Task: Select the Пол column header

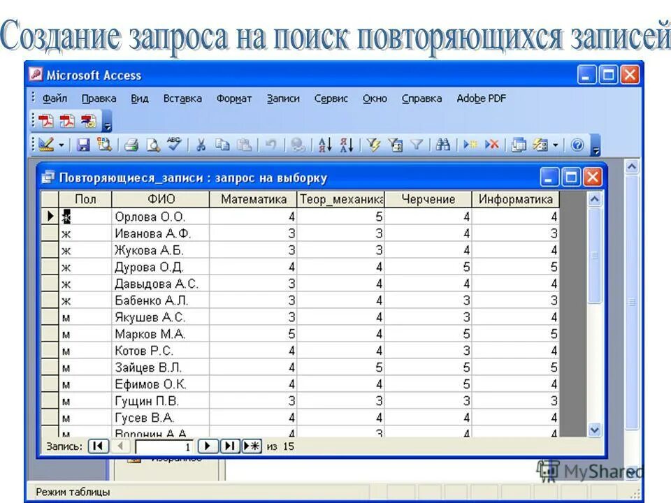Action: [85, 199]
